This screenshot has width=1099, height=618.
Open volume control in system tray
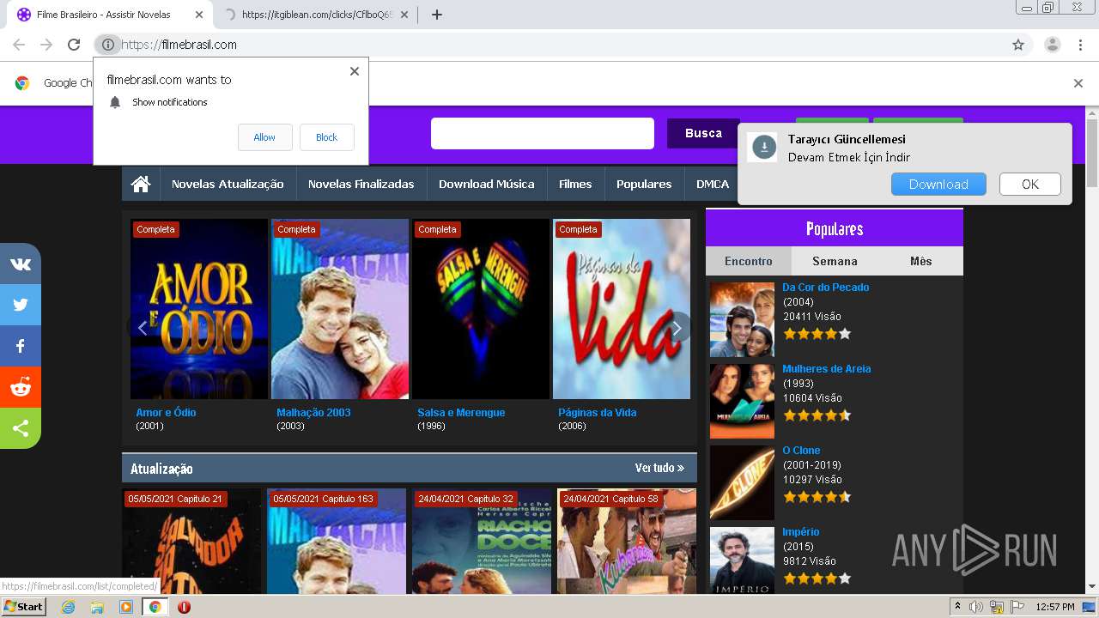point(976,607)
